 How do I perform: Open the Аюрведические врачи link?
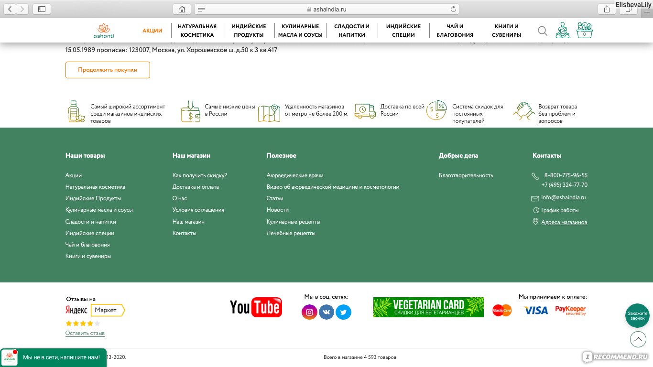tap(295, 175)
